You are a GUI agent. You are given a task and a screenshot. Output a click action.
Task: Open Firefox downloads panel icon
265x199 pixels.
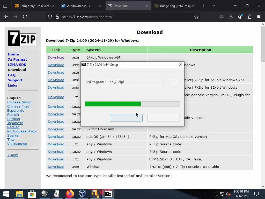point(231,17)
